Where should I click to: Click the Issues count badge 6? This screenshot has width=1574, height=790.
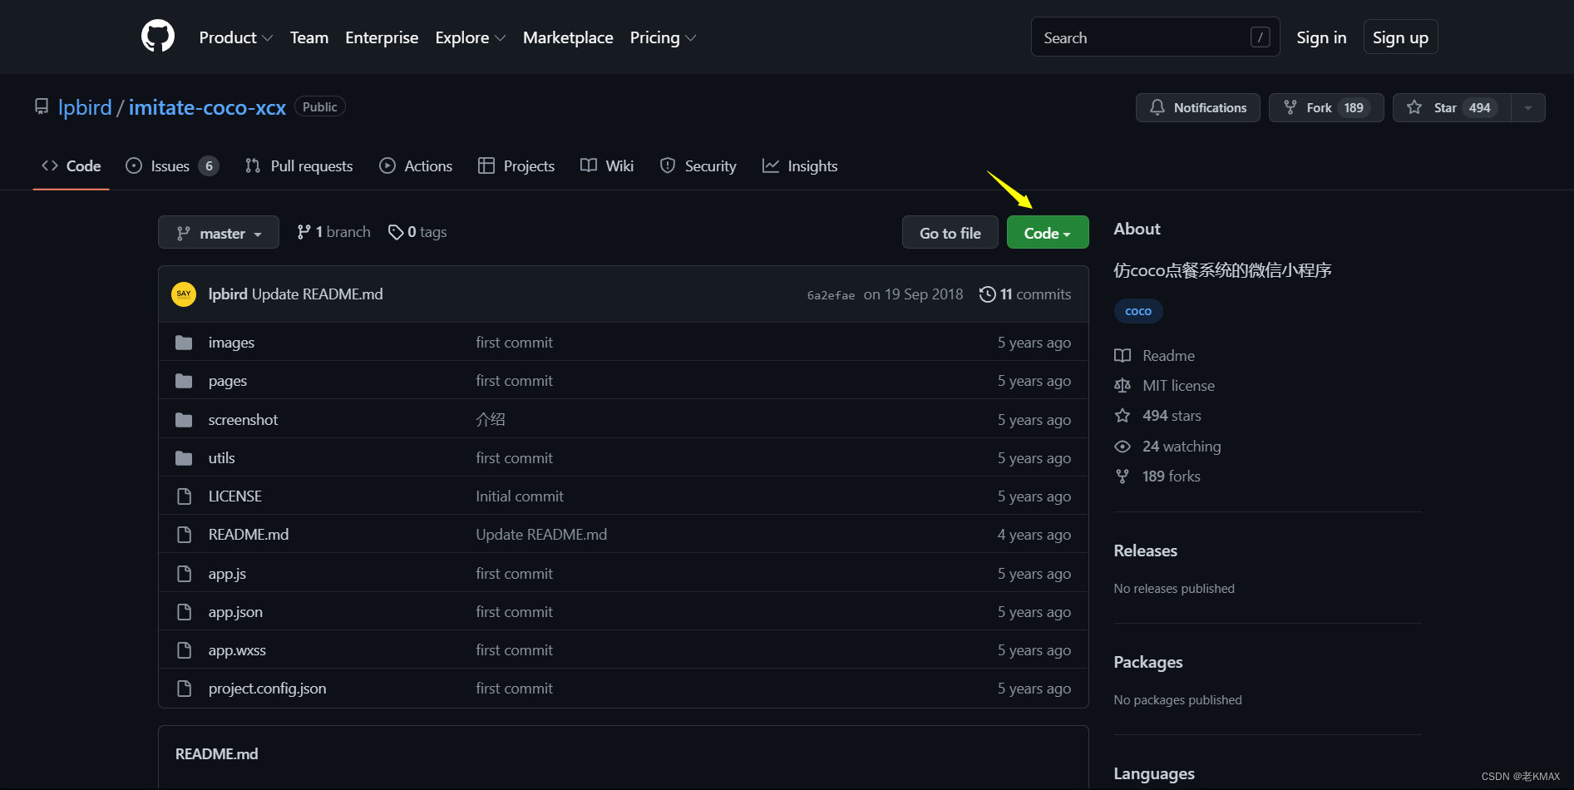click(209, 166)
